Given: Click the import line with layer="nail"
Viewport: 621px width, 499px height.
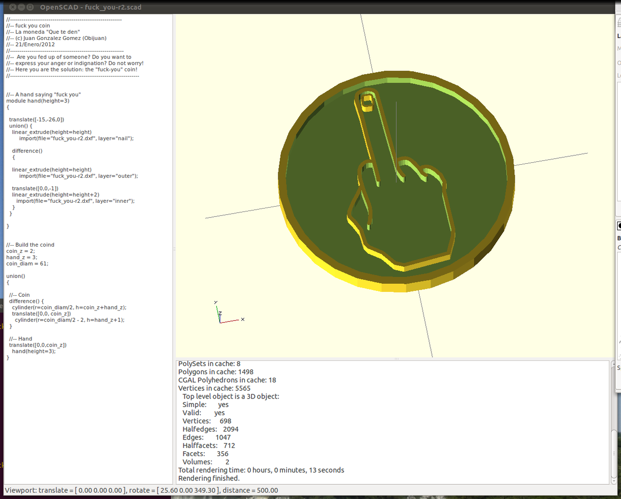Looking at the screenshot, I should point(76,138).
